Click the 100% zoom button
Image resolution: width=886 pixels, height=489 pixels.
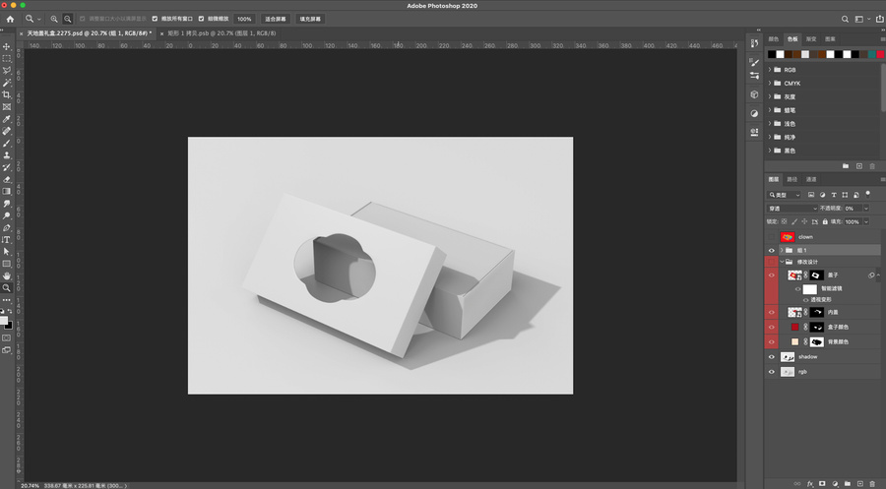[x=244, y=19]
